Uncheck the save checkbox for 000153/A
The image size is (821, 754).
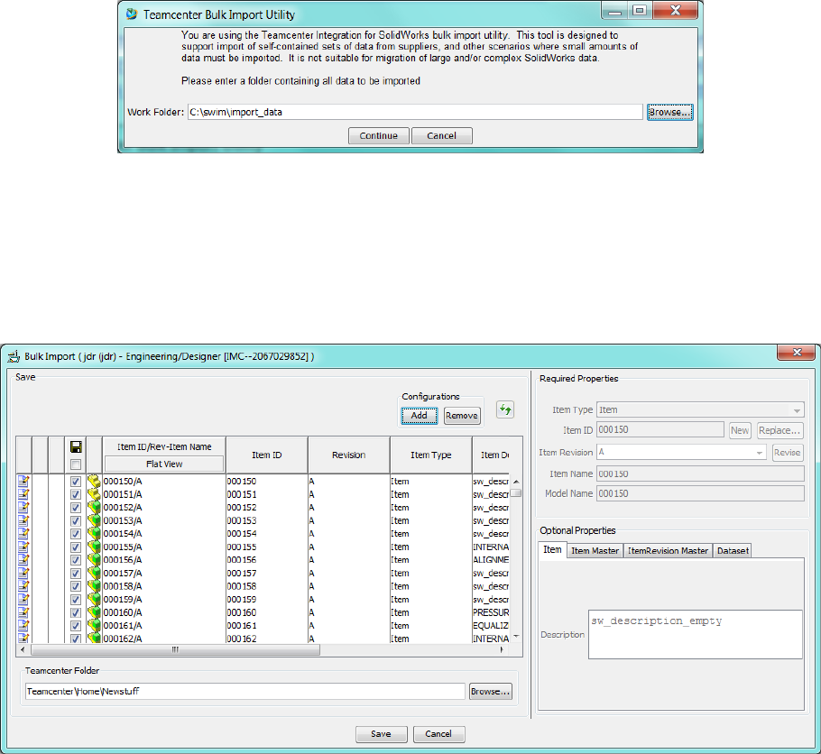coord(76,520)
